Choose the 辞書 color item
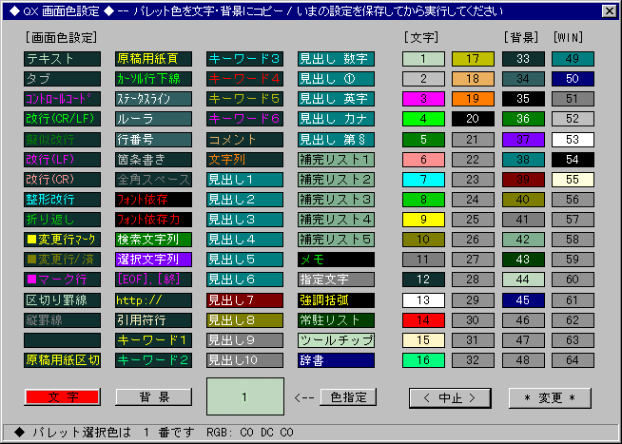The width and height of the screenshot is (622, 444). [x=336, y=360]
